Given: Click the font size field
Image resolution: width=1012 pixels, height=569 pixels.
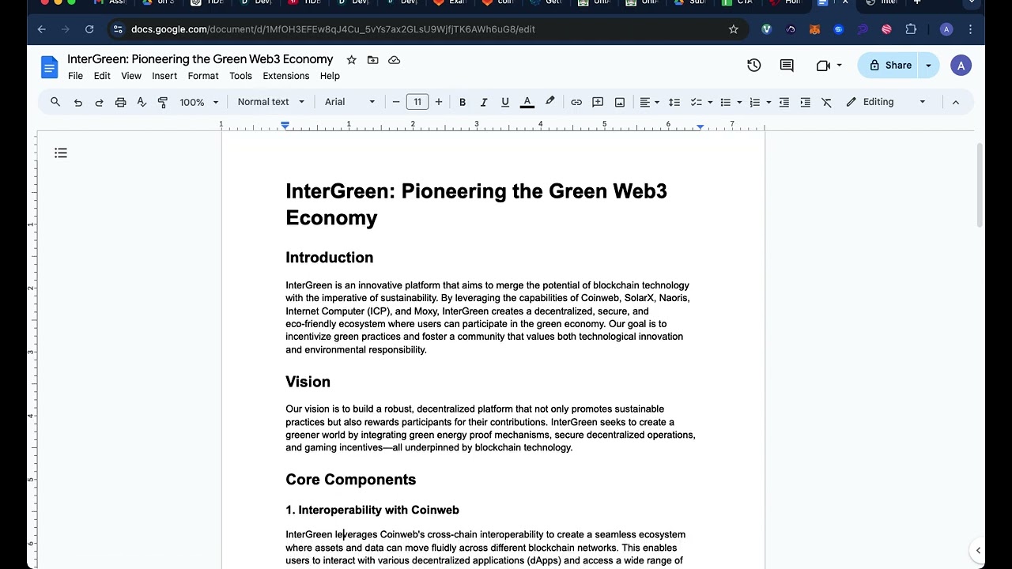Looking at the screenshot, I should (x=417, y=102).
